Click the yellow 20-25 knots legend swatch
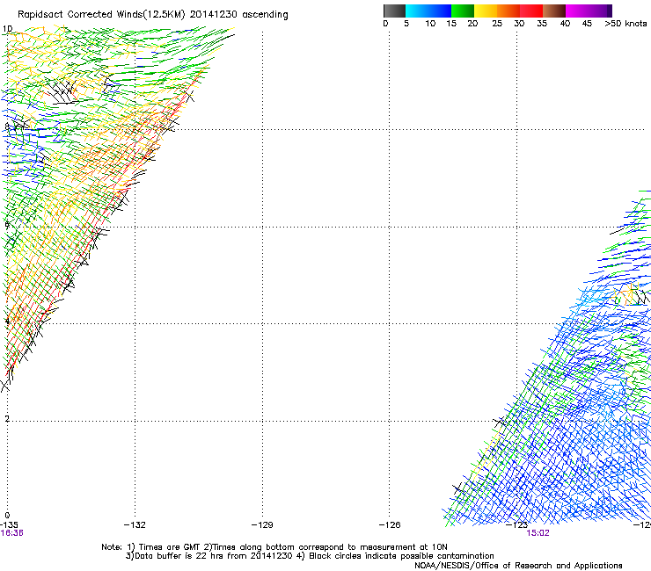The height and width of the screenshot is (571, 651). [x=486, y=11]
